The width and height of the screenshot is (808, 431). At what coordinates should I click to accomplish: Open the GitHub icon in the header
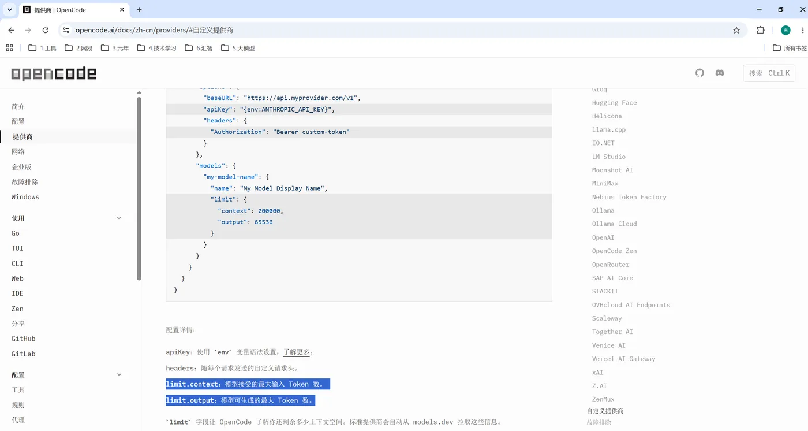699,73
